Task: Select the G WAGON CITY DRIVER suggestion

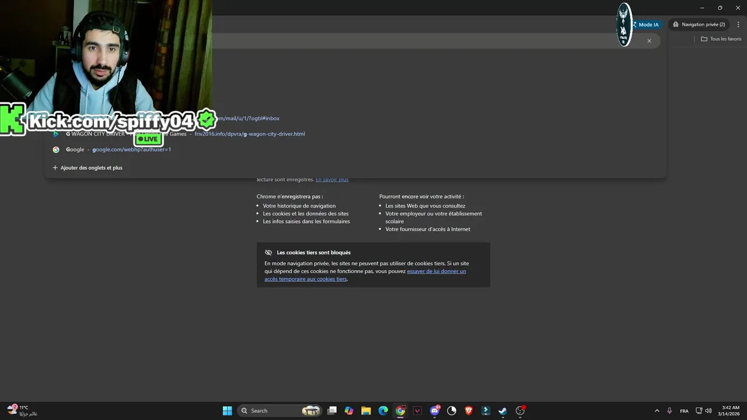Action: [355, 134]
